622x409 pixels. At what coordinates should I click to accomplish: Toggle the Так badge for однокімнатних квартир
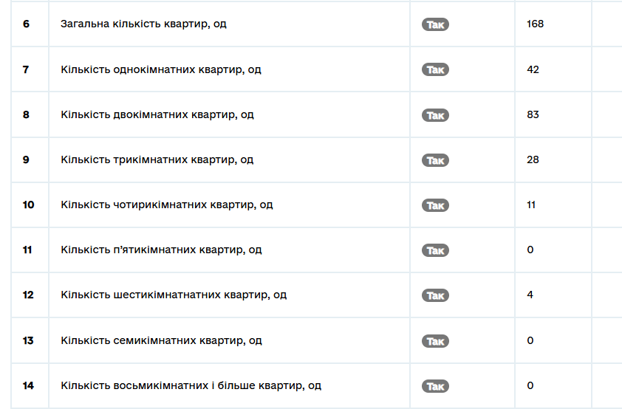click(x=435, y=70)
